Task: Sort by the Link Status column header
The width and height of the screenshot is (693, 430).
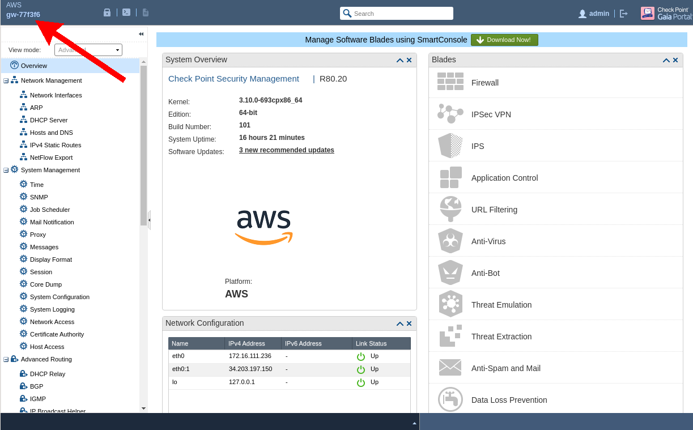Action: pyautogui.click(x=381, y=343)
